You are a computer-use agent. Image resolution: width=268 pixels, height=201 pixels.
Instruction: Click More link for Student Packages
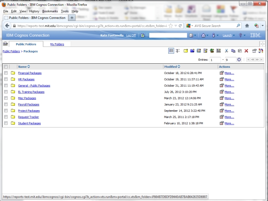(x=229, y=123)
